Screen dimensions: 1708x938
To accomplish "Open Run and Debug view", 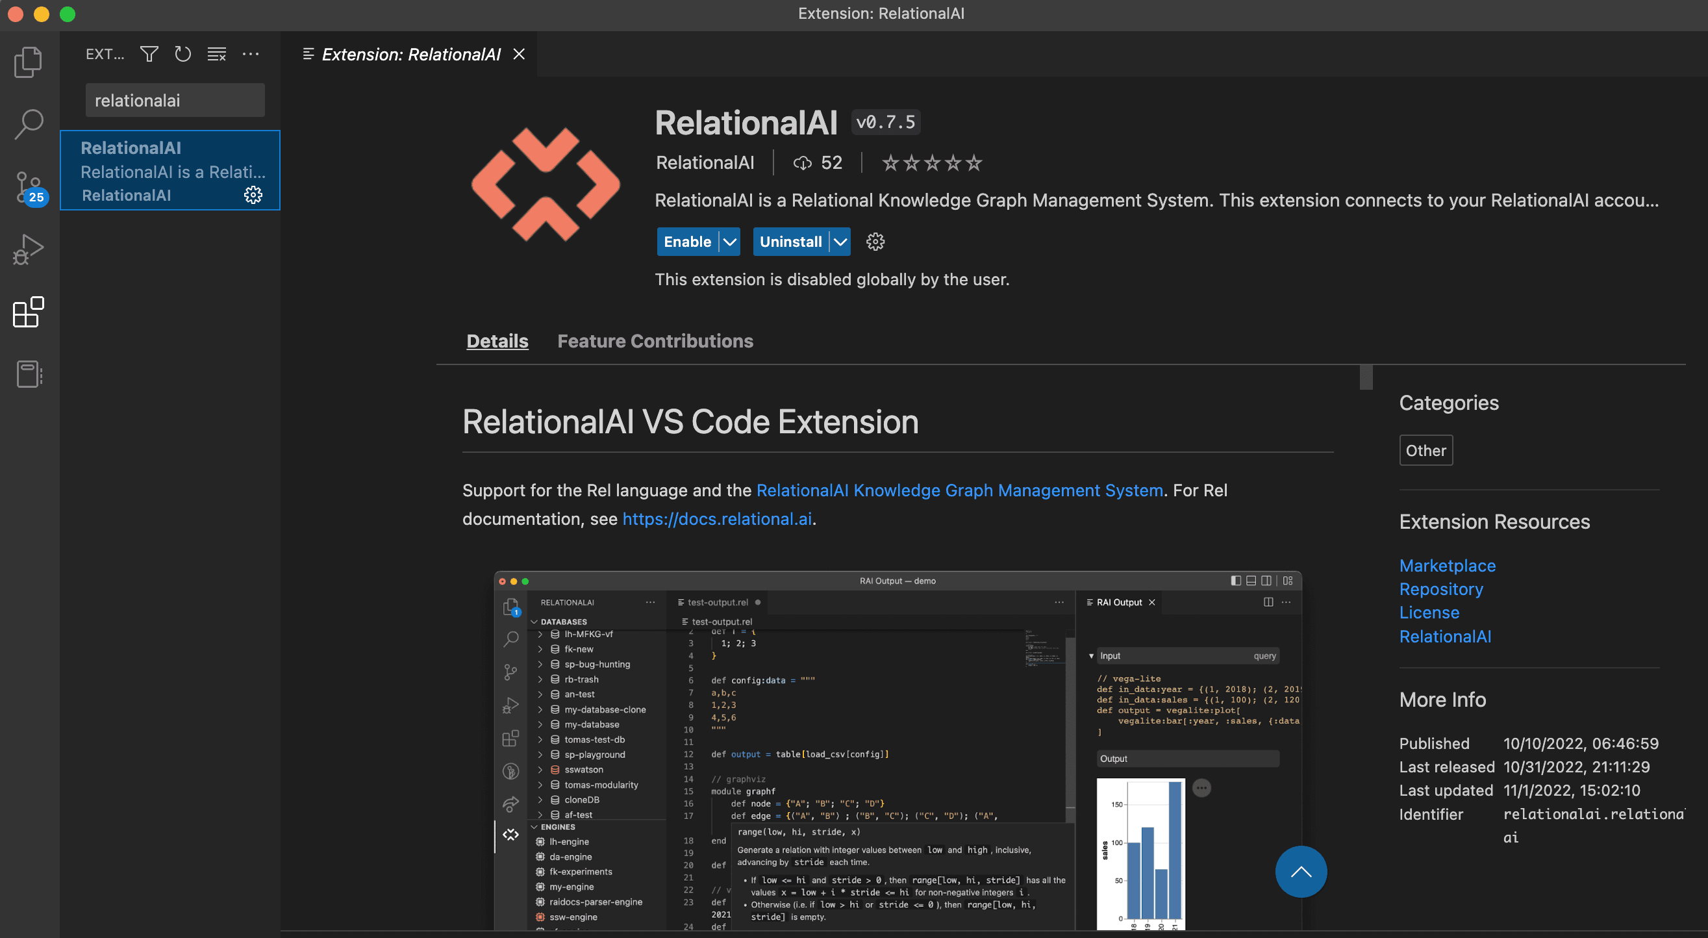I will click(28, 249).
